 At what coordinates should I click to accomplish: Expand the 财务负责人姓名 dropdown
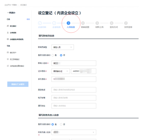(x=74, y=132)
